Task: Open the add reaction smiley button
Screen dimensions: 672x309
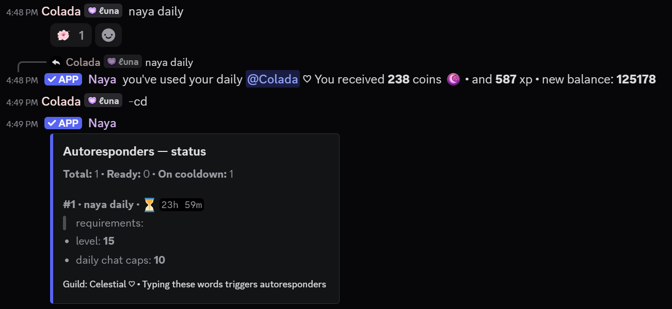Action: tap(108, 35)
